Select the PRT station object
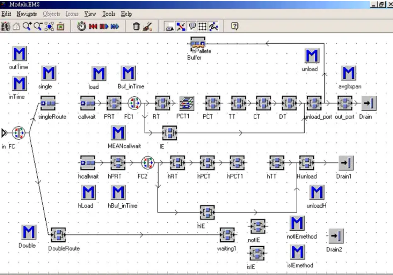Image resolution: width=393 pixels, height=275 pixels. click(114, 103)
